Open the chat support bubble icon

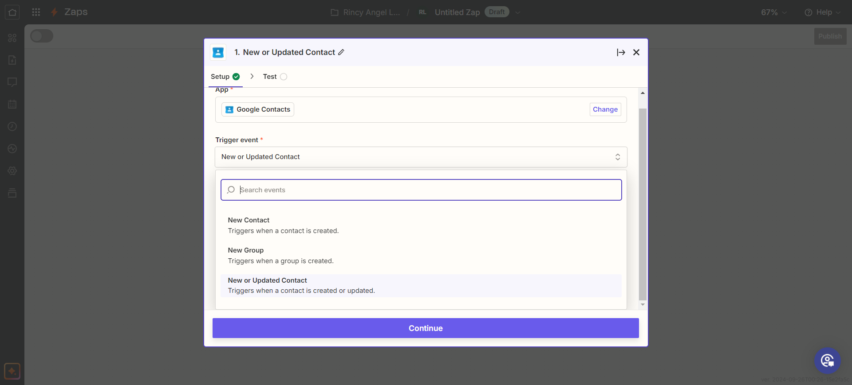[827, 361]
